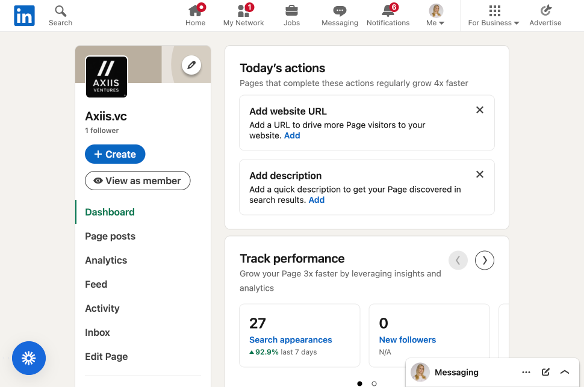This screenshot has width=584, height=387.
Task: Expand the Messaging panel chevron
Action: pyautogui.click(x=565, y=372)
